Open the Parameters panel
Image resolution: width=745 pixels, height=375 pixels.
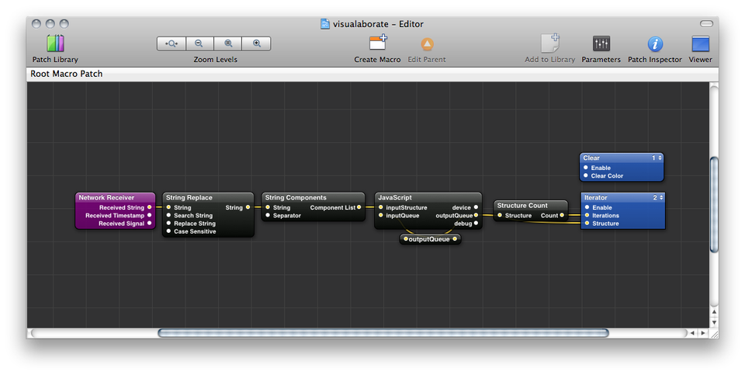[601, 43]
